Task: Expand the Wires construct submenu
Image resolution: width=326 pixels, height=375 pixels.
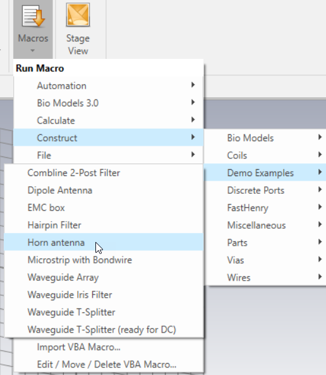Action: [265, 277]
